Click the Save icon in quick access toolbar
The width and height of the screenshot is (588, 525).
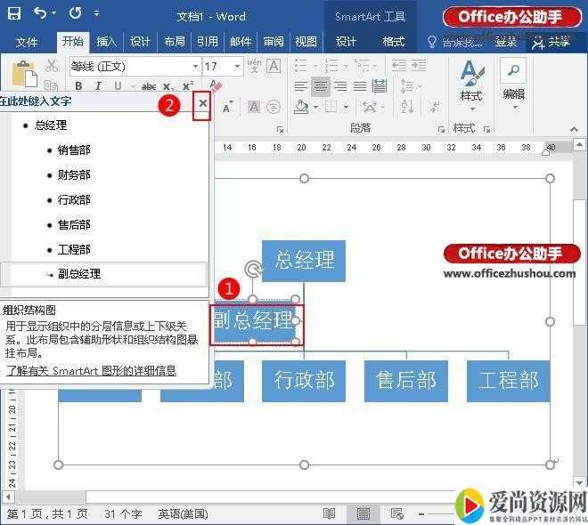[x=15, y=14]
